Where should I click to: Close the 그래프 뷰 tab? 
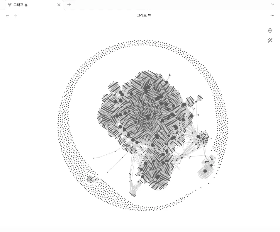59,5
